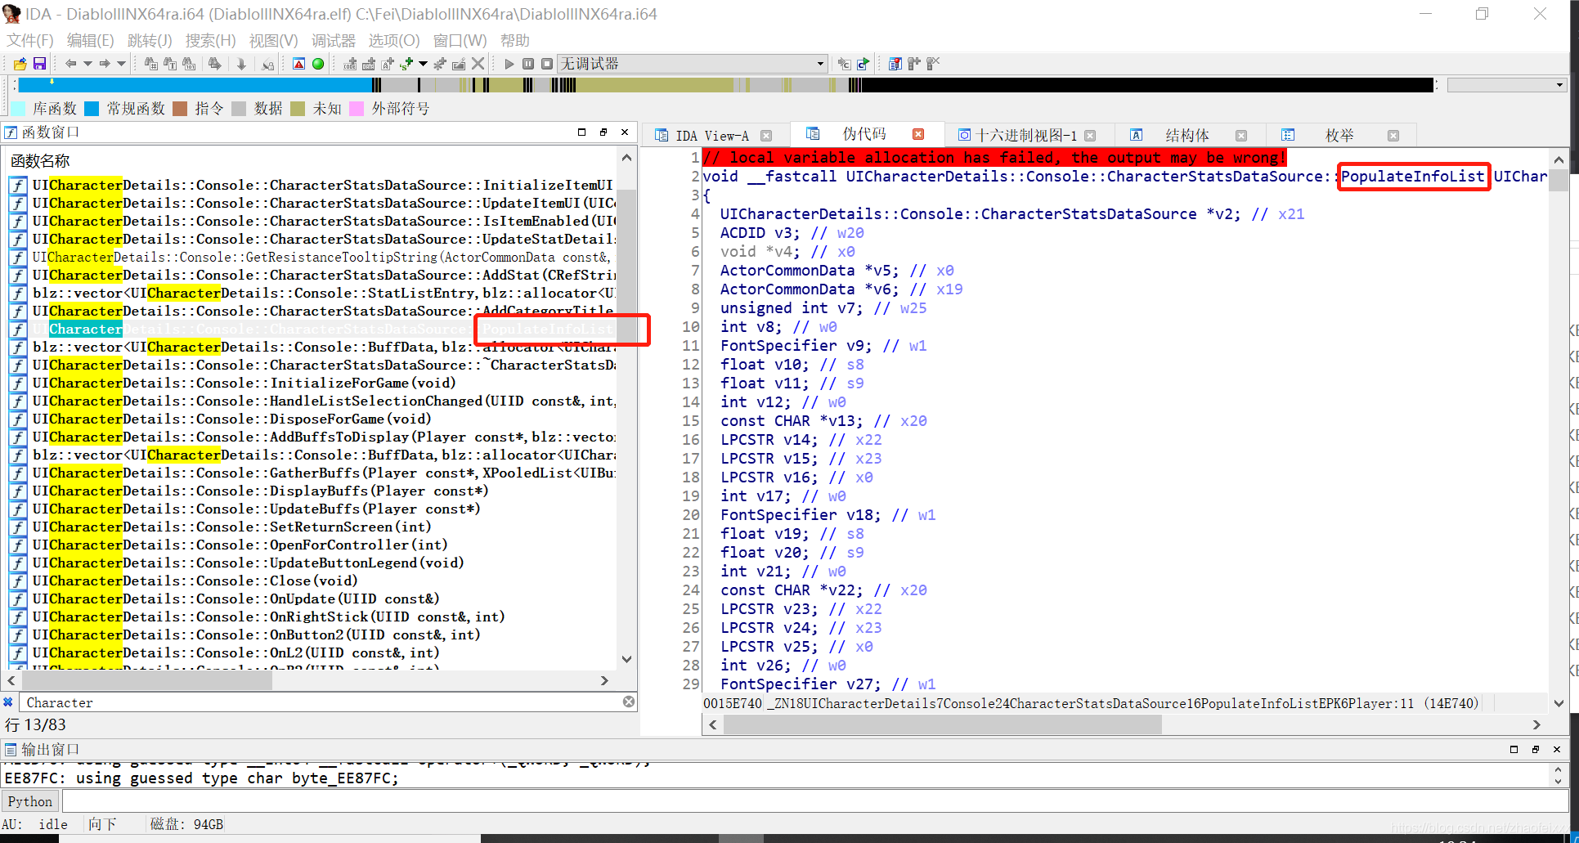Save the database with the floppy icon
The width and height of the screenshot is (1579, 843).
pos(39,64)
